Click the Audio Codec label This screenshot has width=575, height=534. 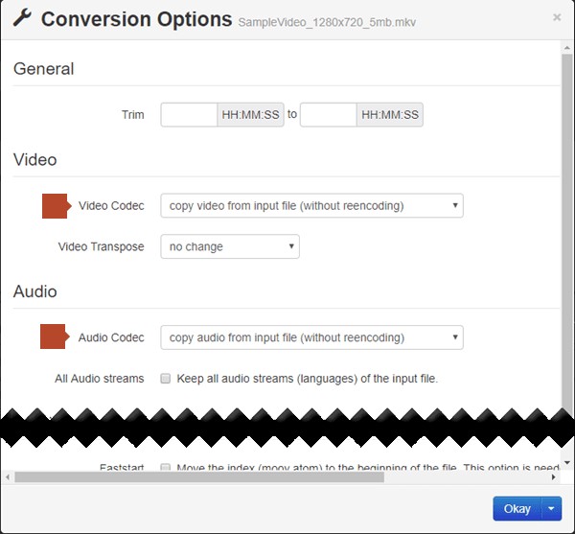(111, 337)
